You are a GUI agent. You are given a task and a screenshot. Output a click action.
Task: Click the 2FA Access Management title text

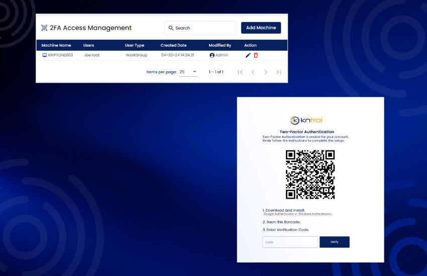pyautogui.click(x=91, y=28)
